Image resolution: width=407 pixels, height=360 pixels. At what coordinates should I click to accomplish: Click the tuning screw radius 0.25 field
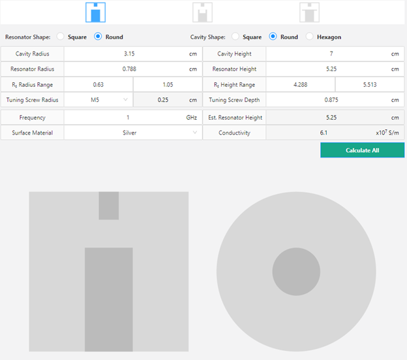168,100
